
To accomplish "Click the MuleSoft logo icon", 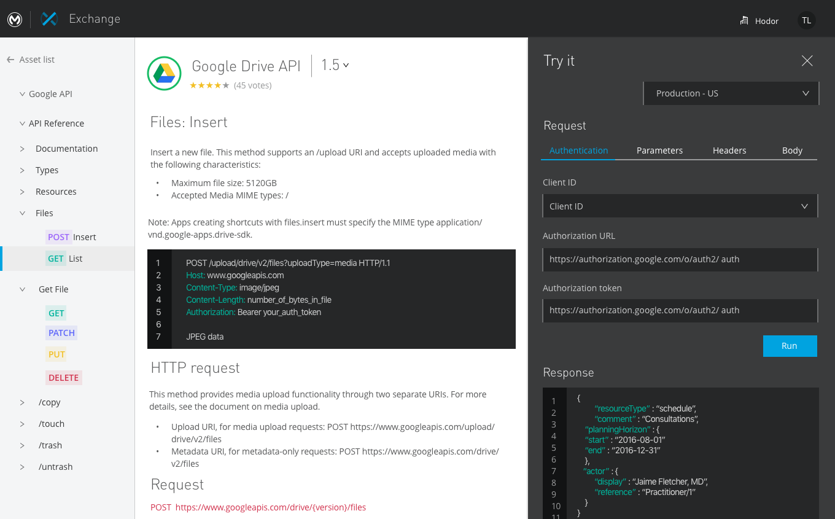I will click(x=15, y=20).
